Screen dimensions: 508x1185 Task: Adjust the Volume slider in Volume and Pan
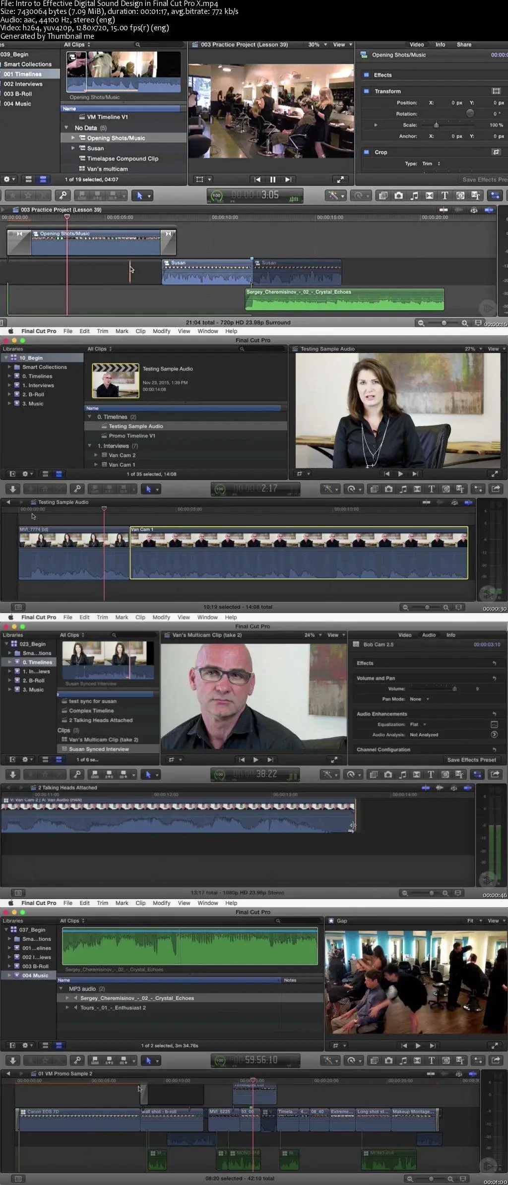(454, 689)
